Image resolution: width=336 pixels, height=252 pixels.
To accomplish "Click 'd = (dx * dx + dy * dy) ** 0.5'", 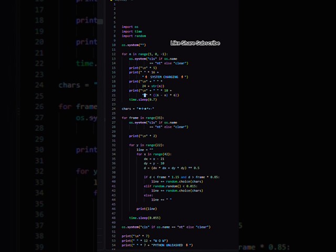I will (x=172, y=168).
